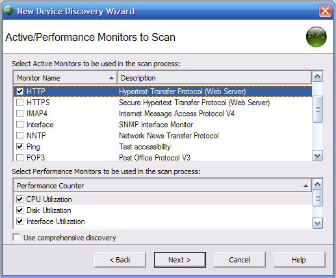Cancel the discovery wizard
This screenshot has width=336, height=278.
240,260
